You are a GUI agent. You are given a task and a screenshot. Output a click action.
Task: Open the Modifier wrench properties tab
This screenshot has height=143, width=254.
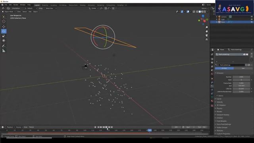[212, 82]
